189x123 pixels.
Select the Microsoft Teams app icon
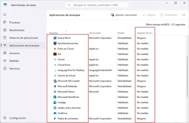[55, 92]
